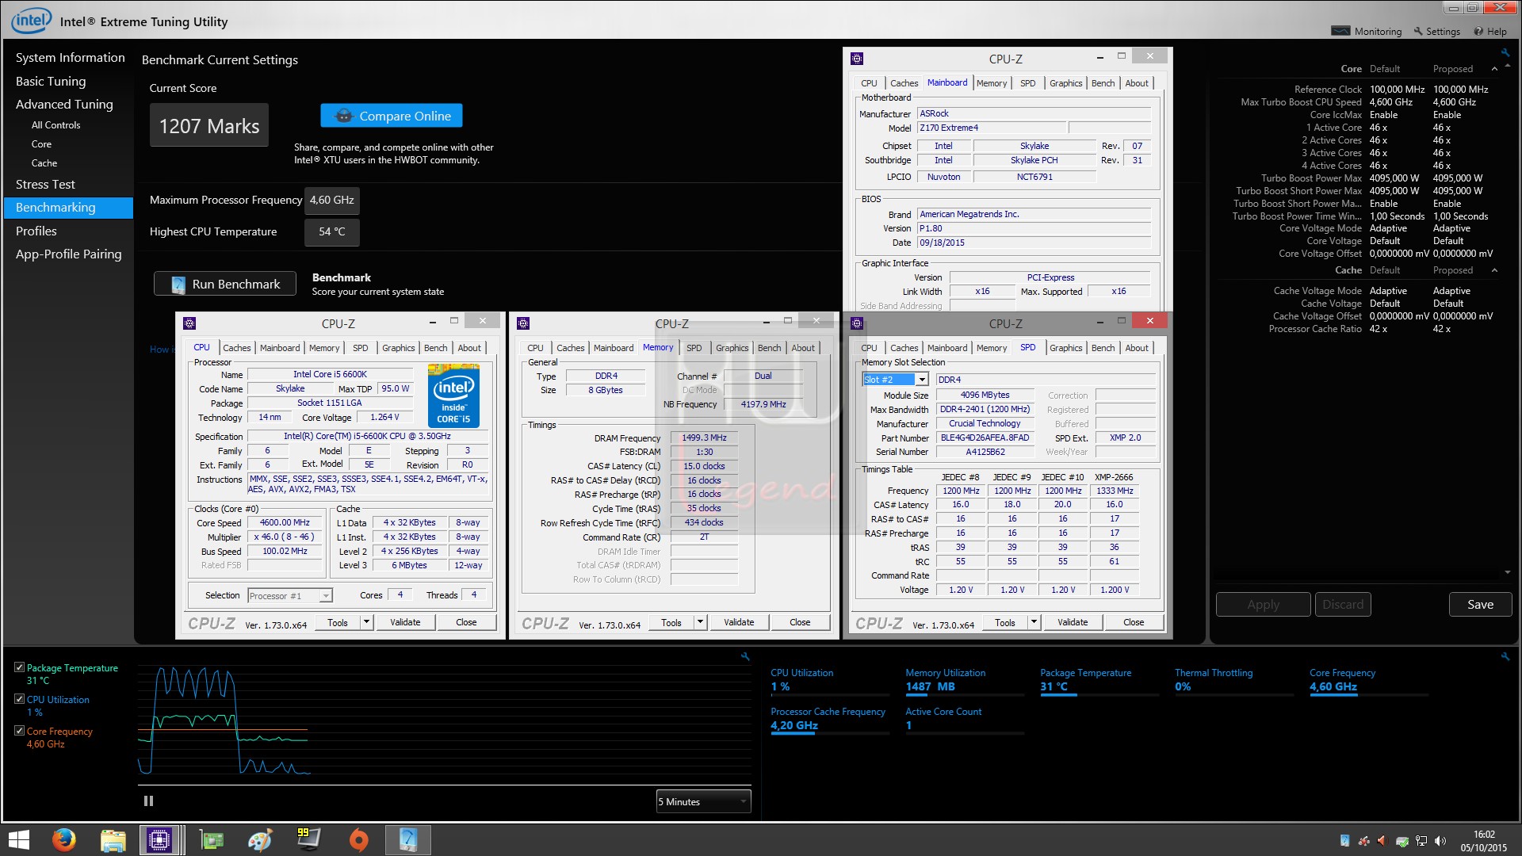Click CPU-Z icon in CPU window title

click(189, 323)
